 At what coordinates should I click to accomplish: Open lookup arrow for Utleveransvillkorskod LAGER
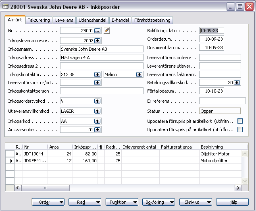point(98,111)
